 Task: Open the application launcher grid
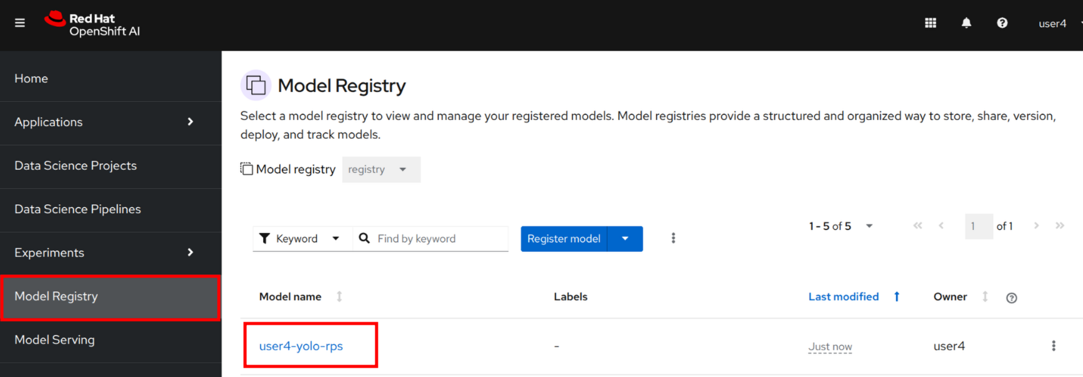click(x=930, y=23)
